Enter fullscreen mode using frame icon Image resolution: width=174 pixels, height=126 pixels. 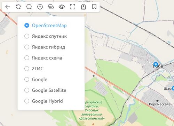point(72,7)
